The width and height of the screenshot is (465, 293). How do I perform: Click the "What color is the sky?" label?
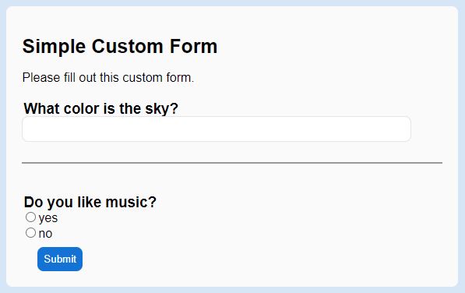(100, 108)
